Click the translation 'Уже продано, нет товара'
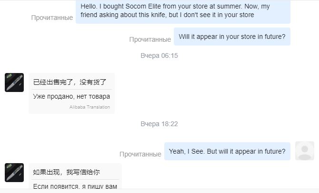 pyautogui.click(x=71, y=96)
